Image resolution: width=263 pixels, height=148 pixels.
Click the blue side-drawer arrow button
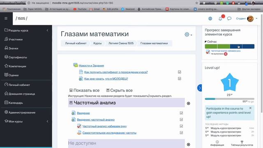point(200,88)
